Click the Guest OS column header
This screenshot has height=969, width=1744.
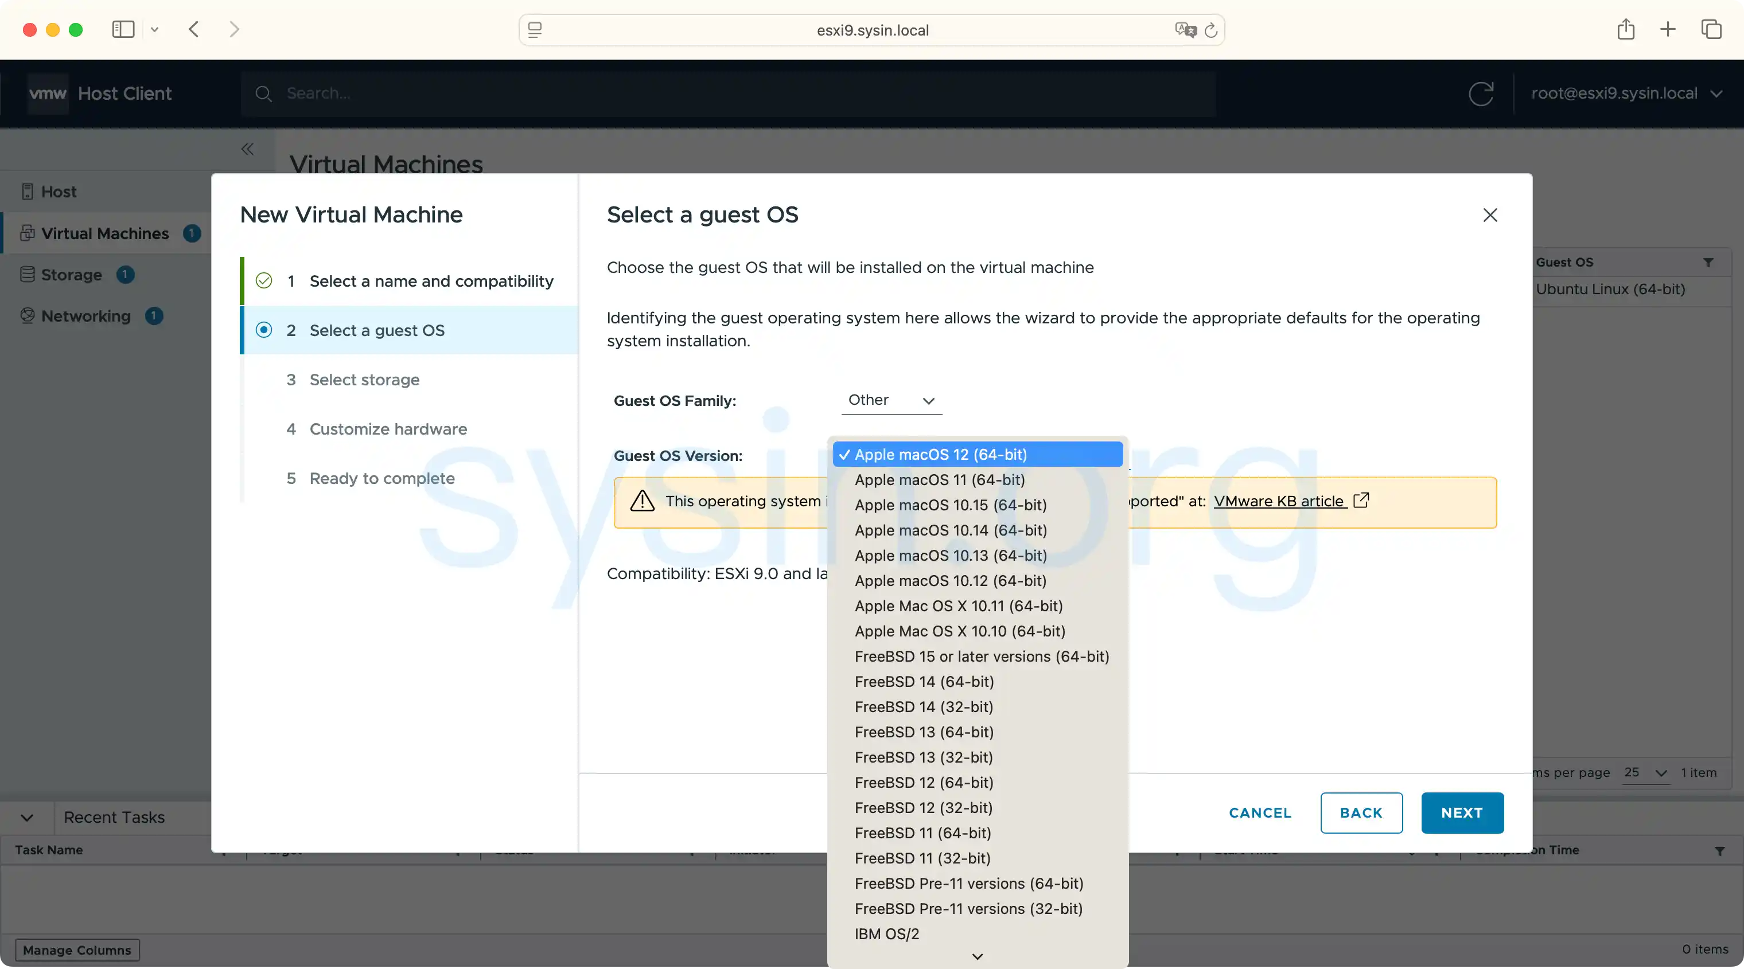point(1564,263)
